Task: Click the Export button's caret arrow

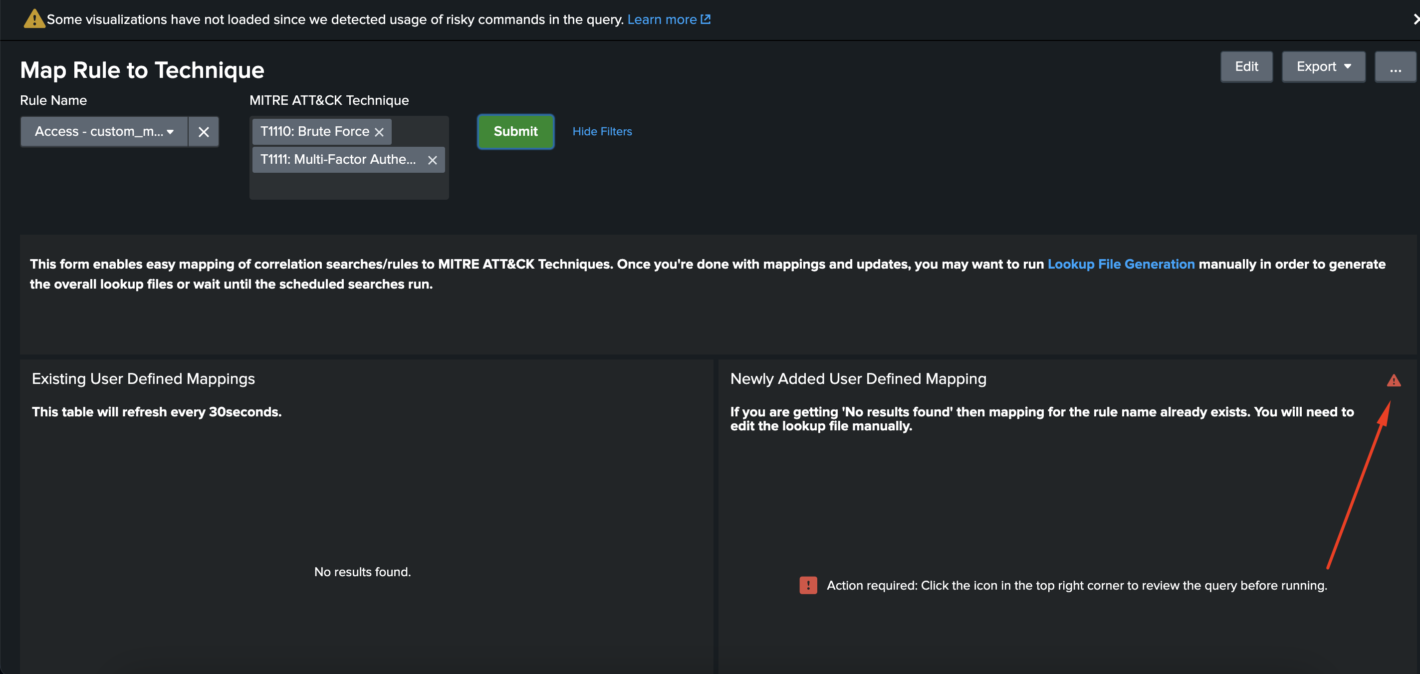Action: pos(1348,67)
